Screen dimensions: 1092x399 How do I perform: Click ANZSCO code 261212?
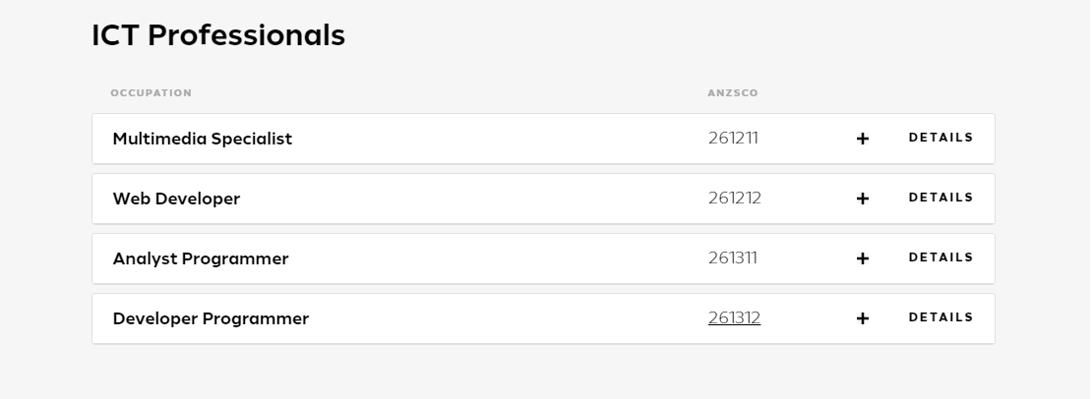click(735, 199)
